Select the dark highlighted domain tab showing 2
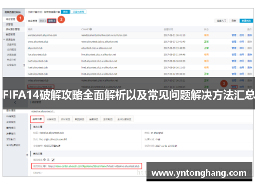Screen dimensions: 257x186 pyautogui.click(x=52, y=21)
